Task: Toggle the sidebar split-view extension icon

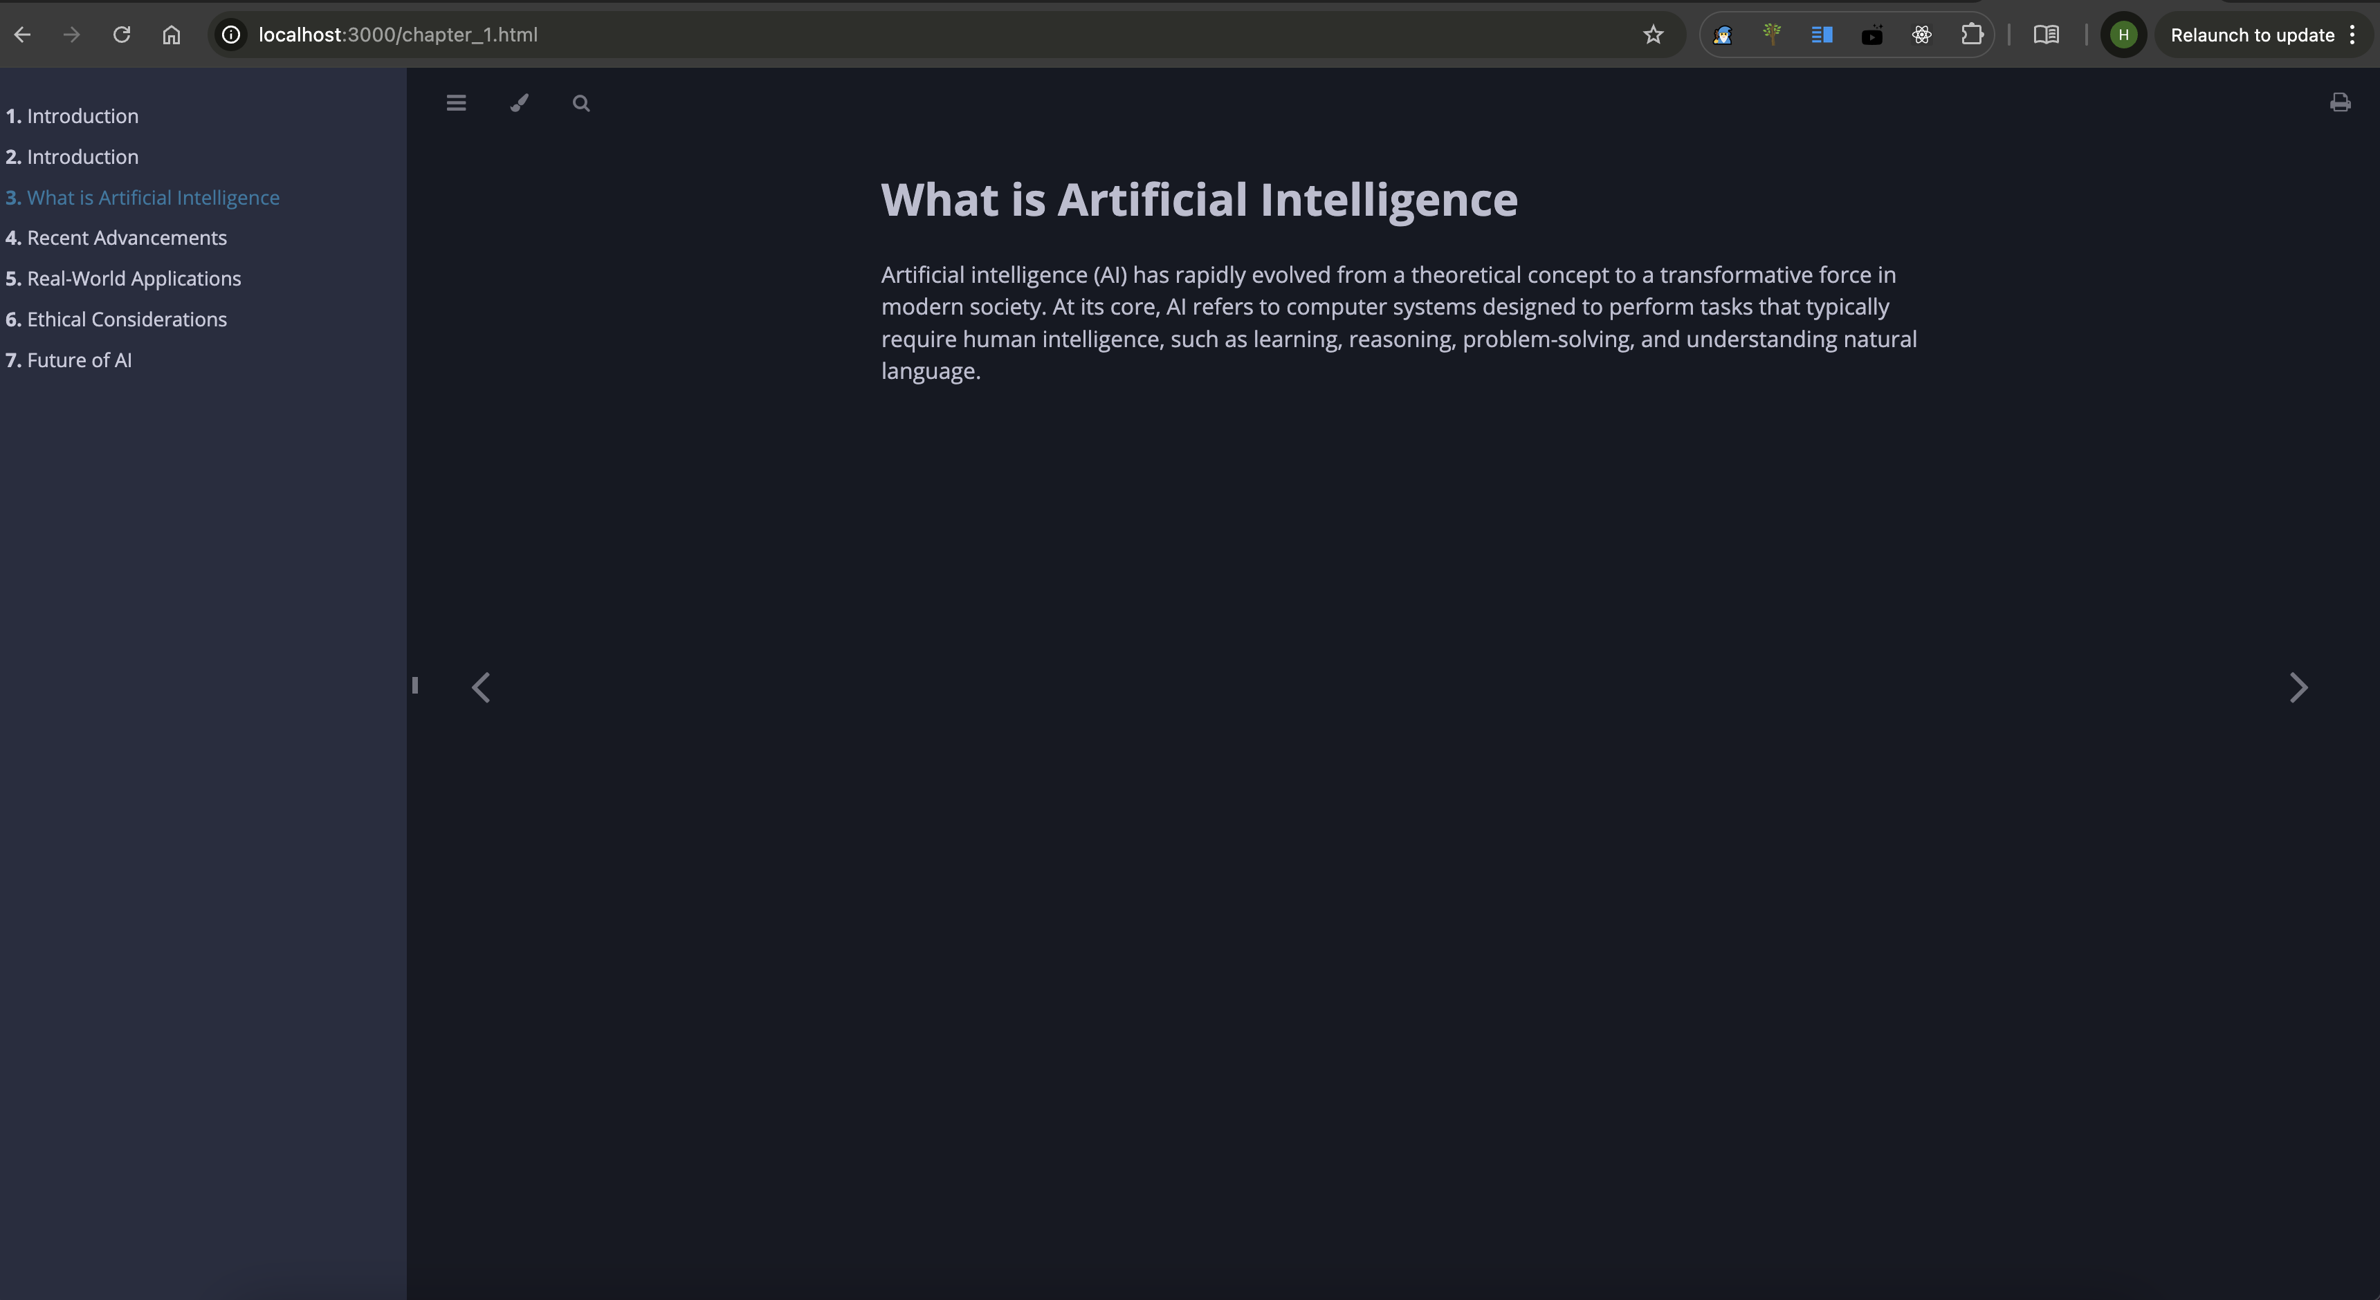Action: pos(1822,34)
